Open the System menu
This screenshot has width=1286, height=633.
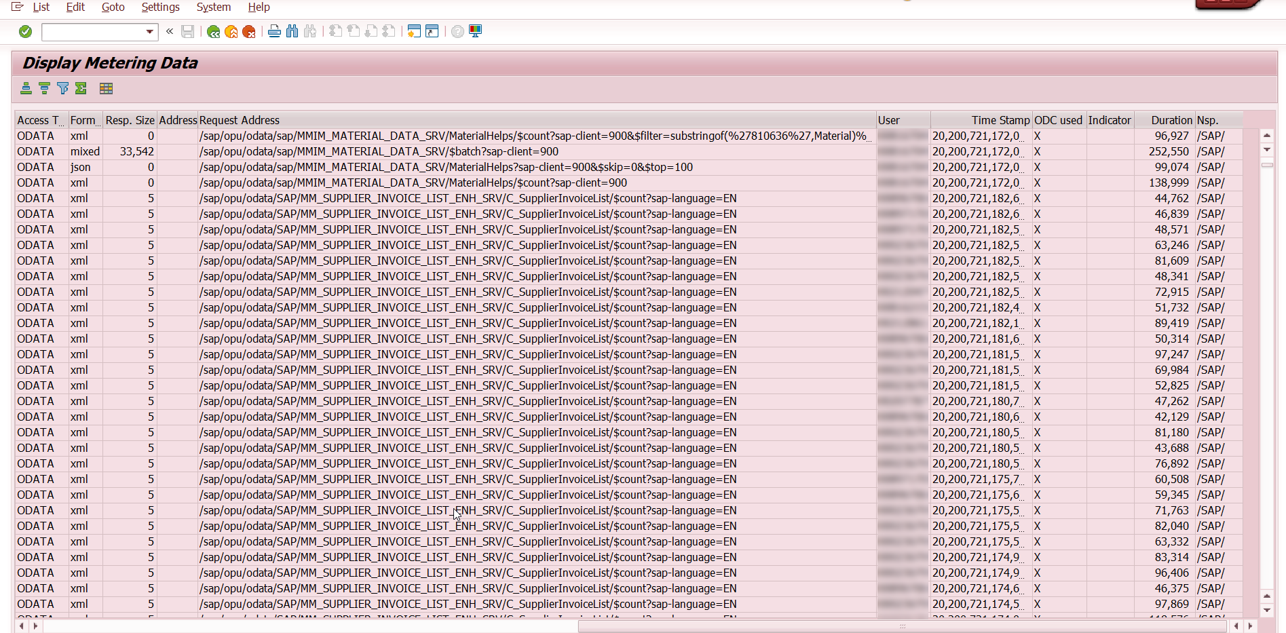(213, 7)
